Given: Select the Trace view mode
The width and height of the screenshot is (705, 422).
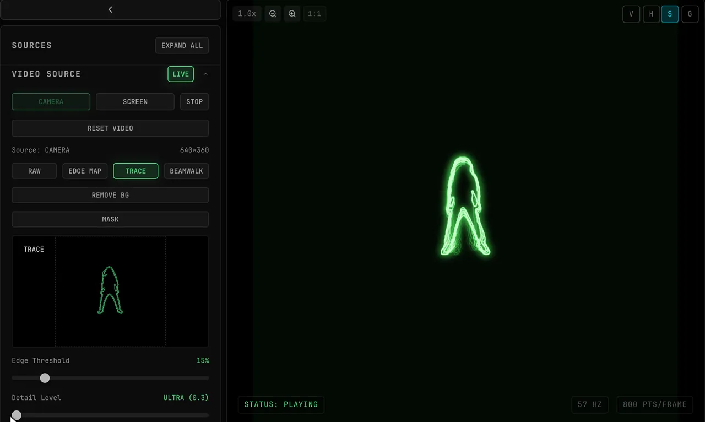Looking at the screenshot, I should (x=135, y=171).
